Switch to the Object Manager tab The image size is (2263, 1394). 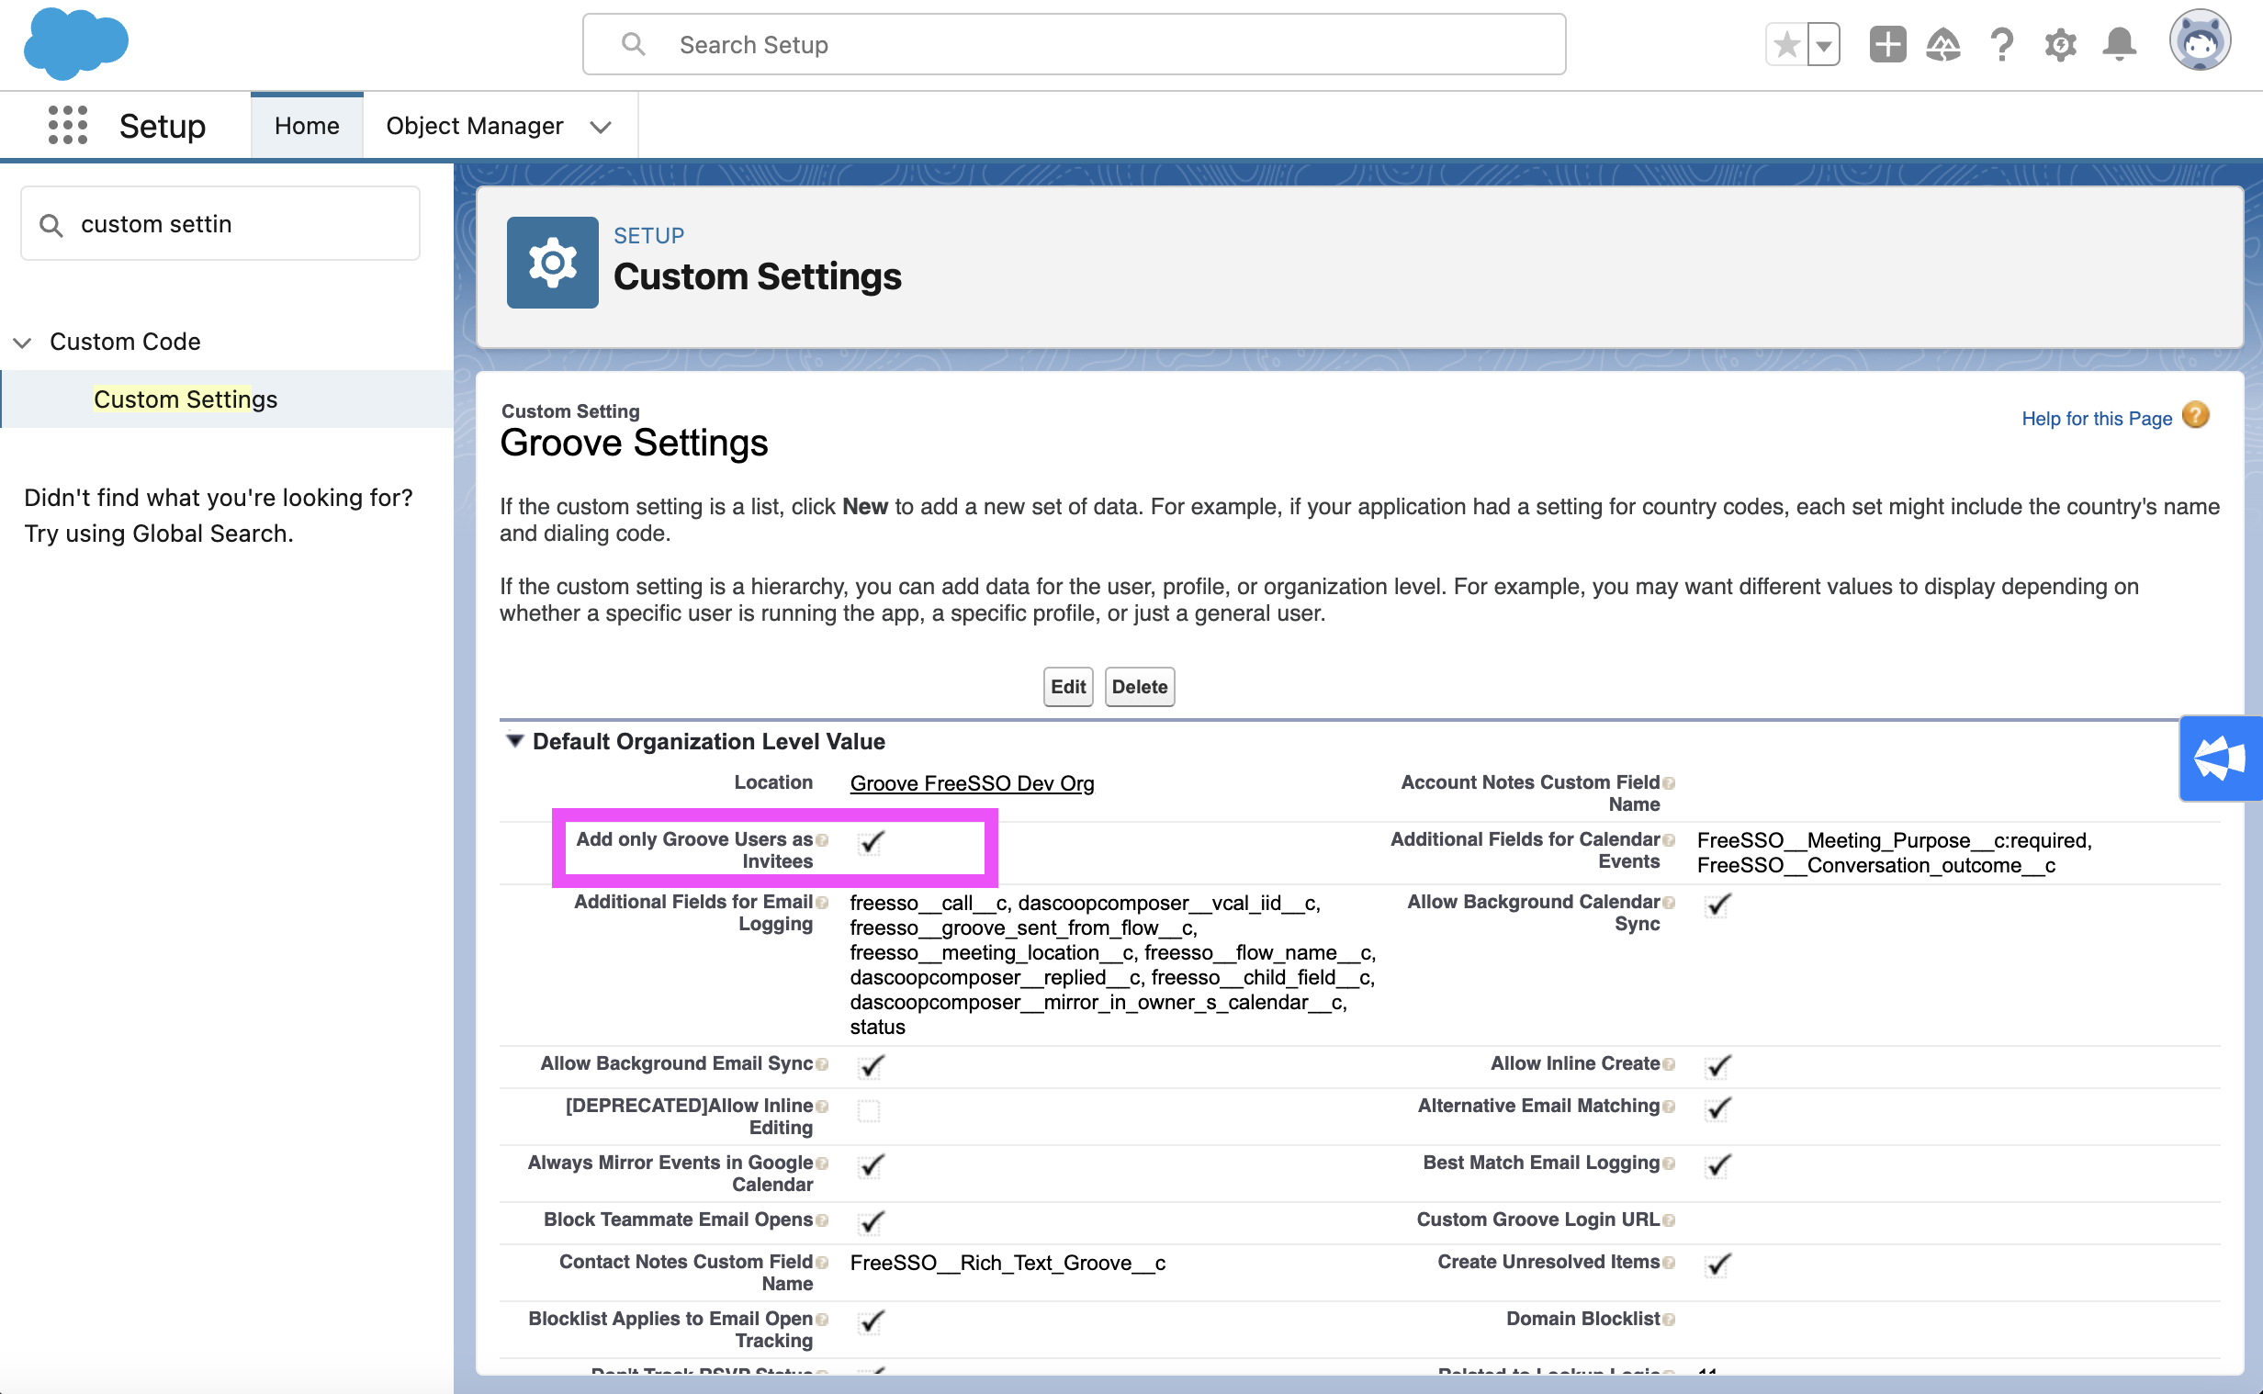tap(474, 126)
